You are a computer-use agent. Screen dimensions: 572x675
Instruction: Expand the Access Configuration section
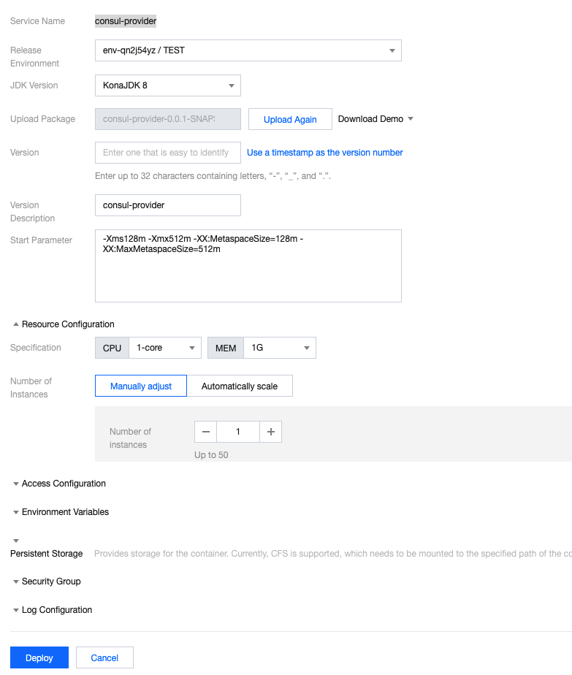59,484
